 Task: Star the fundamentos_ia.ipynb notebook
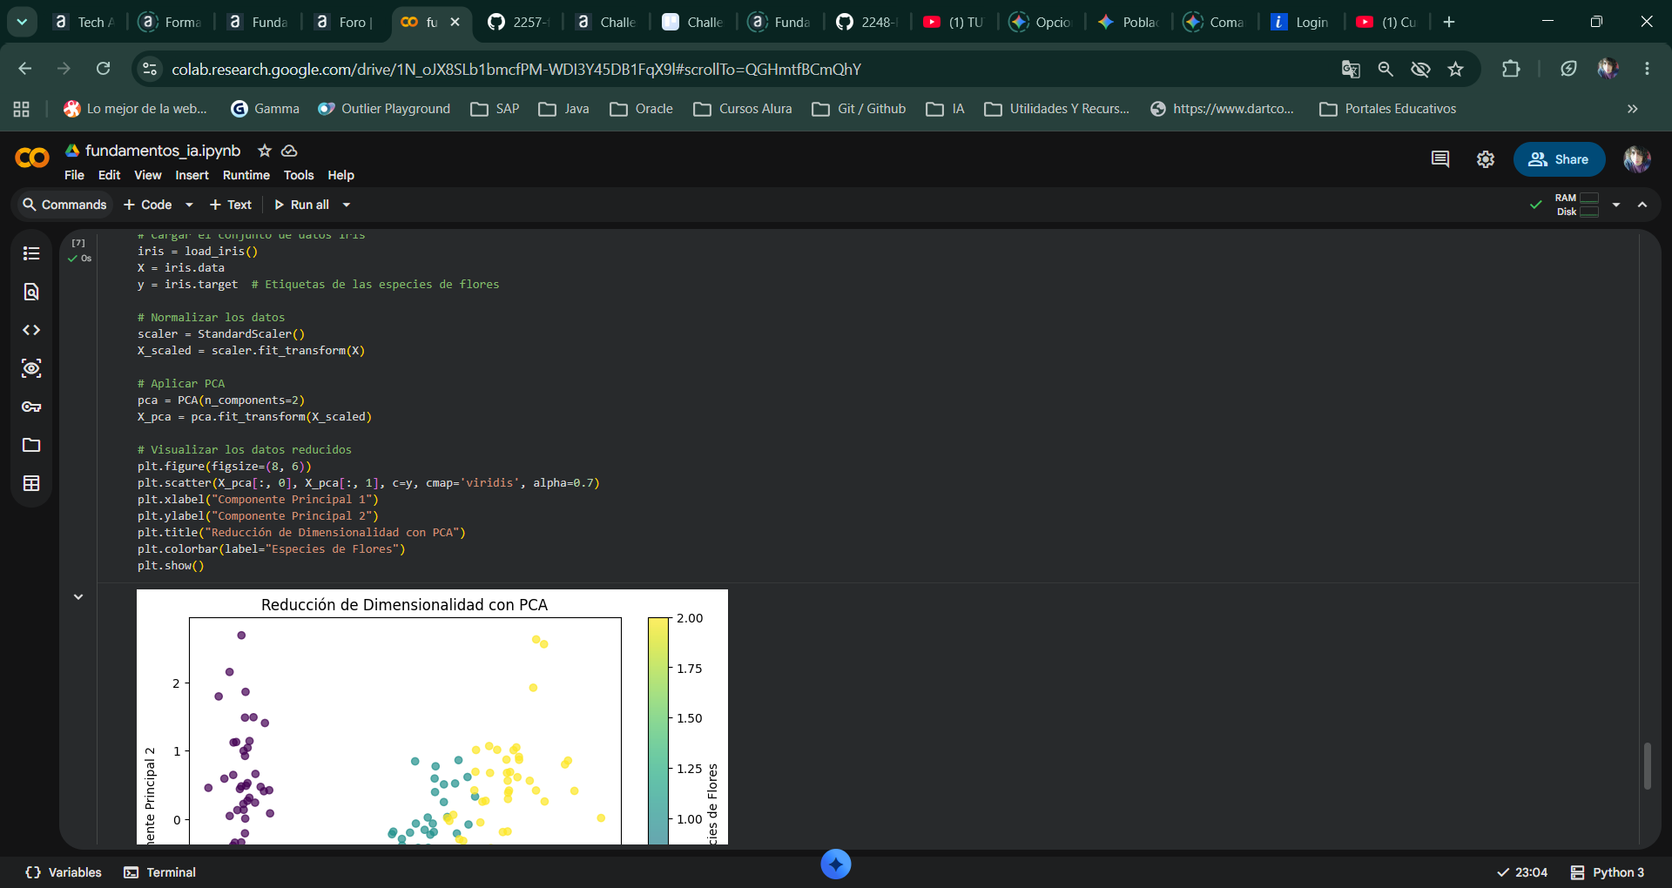265,151
